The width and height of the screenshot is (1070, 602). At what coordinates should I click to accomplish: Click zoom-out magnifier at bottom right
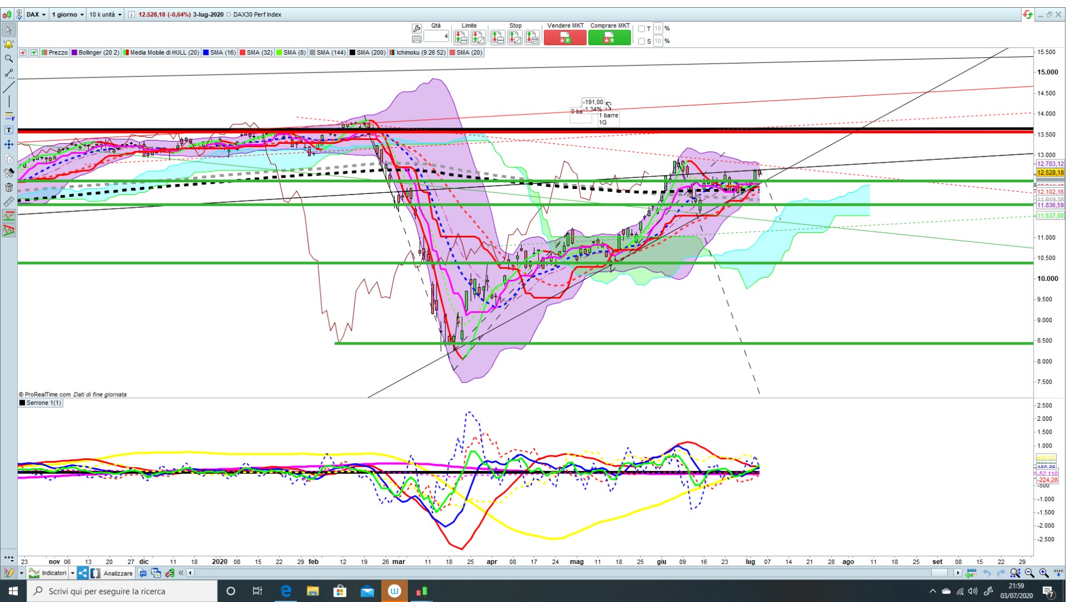pyautogui.click(x=1029, y=573)
